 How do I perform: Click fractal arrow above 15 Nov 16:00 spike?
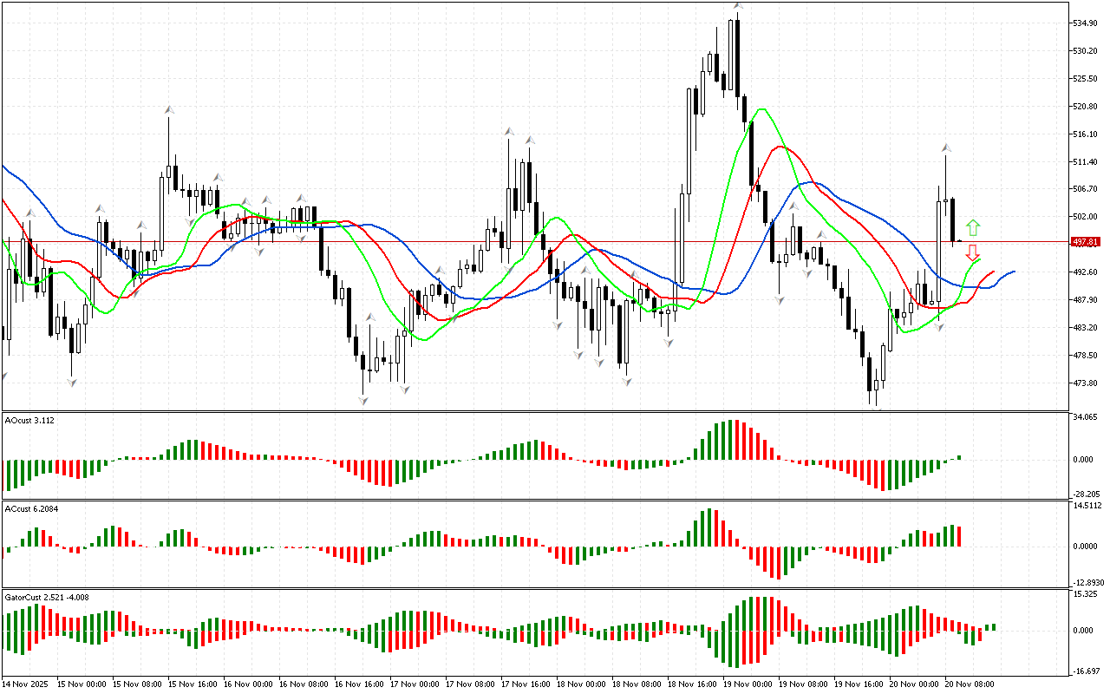[x=169, y=110]
